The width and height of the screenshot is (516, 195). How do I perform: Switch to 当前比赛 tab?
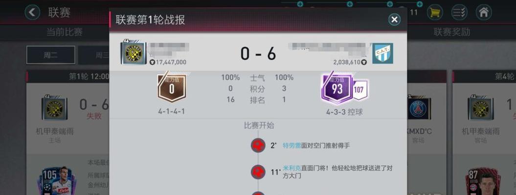point(65,32)
